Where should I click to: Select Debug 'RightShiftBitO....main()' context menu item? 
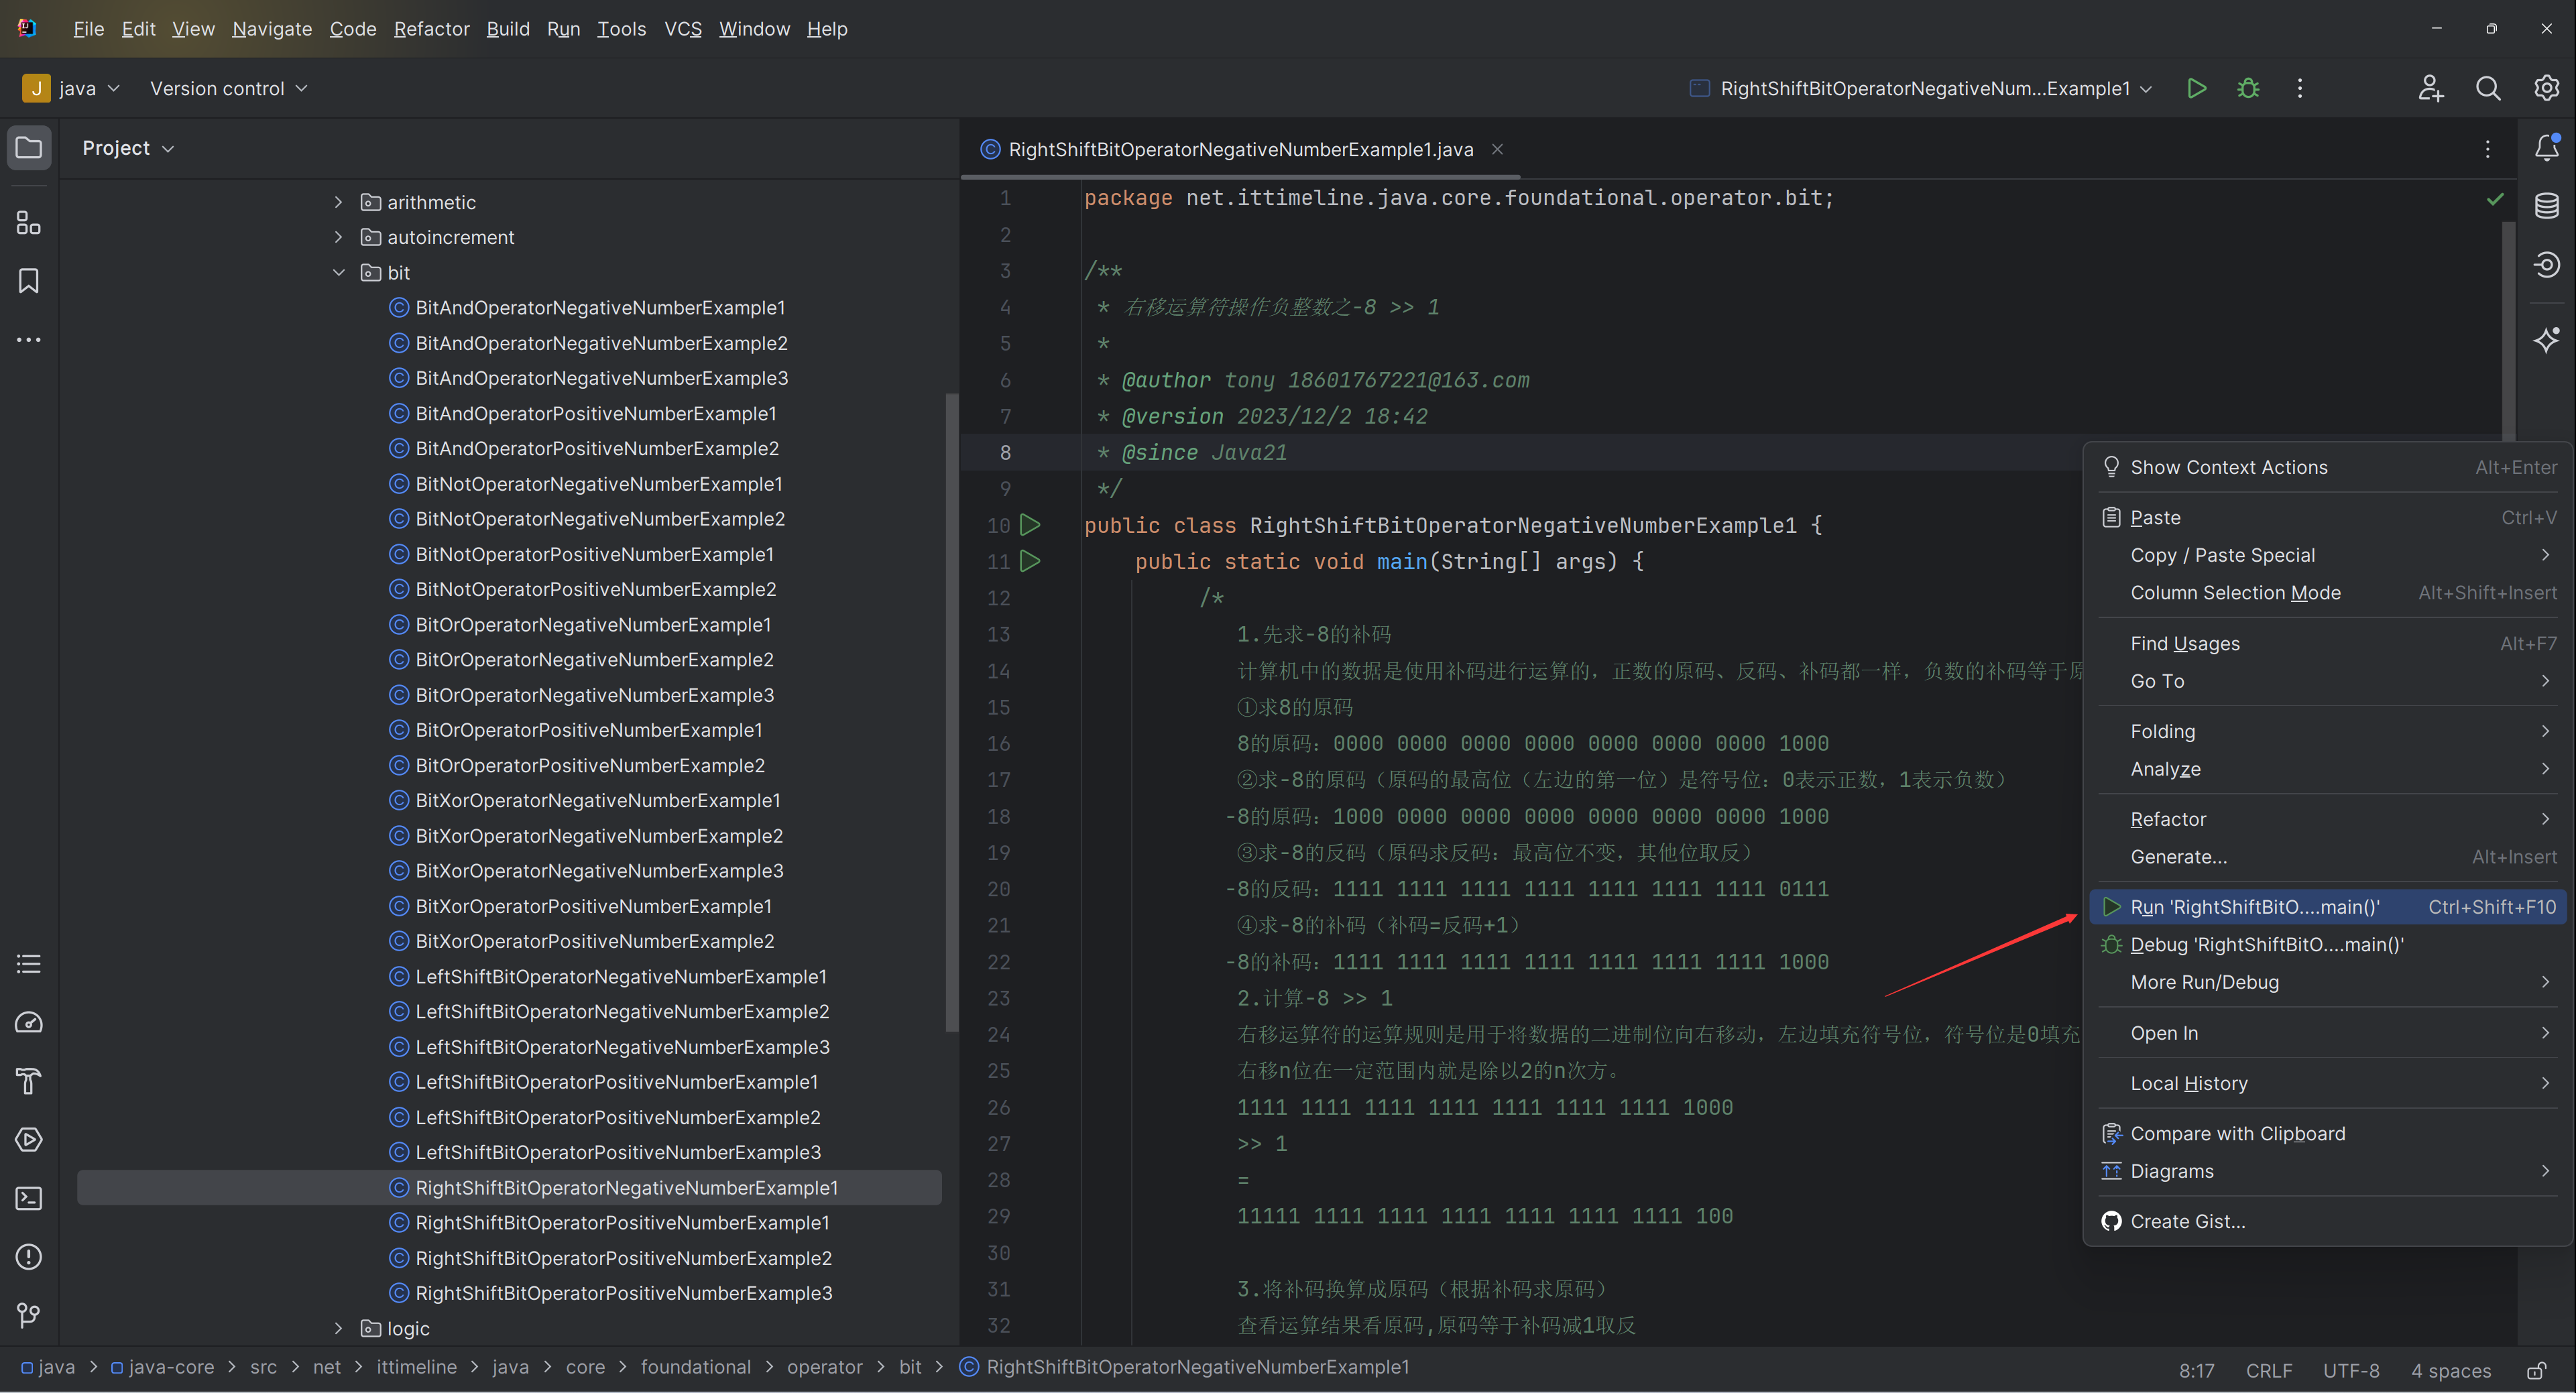pyautogui.click(x=2328, y=945)
